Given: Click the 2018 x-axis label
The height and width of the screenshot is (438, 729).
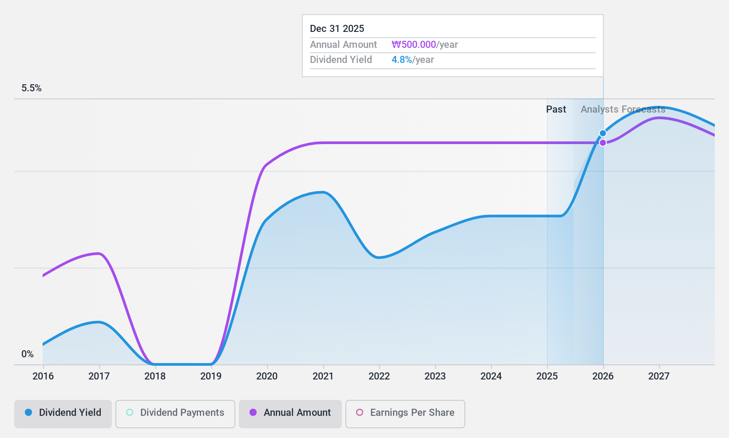Looking at the screenshot, I should [x=155, y=376].
